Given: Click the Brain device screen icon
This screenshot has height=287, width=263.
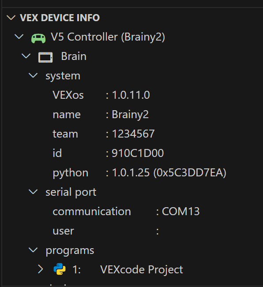Looking at the screenshot, I should [45, 57].
